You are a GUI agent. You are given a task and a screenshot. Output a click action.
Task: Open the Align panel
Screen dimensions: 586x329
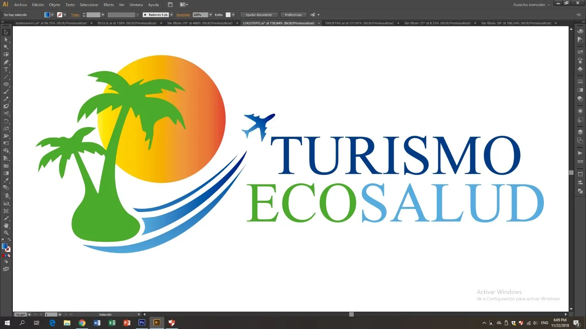(x=580, y=182)
